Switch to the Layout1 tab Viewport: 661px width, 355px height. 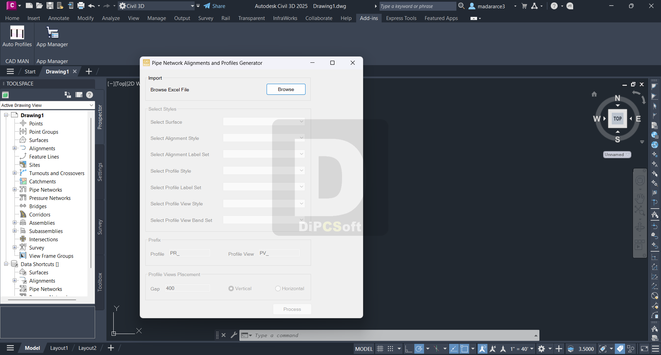point(59,348)
